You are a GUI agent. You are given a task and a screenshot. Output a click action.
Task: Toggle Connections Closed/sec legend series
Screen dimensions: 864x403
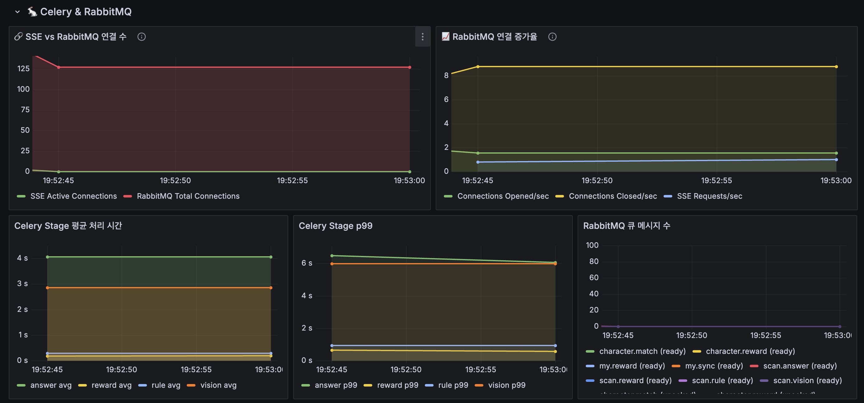613,196
